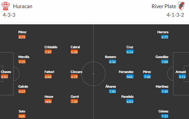Click Gómez's 7.23 rating badge
189x119 pixels.
pyautogui.click(x=165, y=116)
